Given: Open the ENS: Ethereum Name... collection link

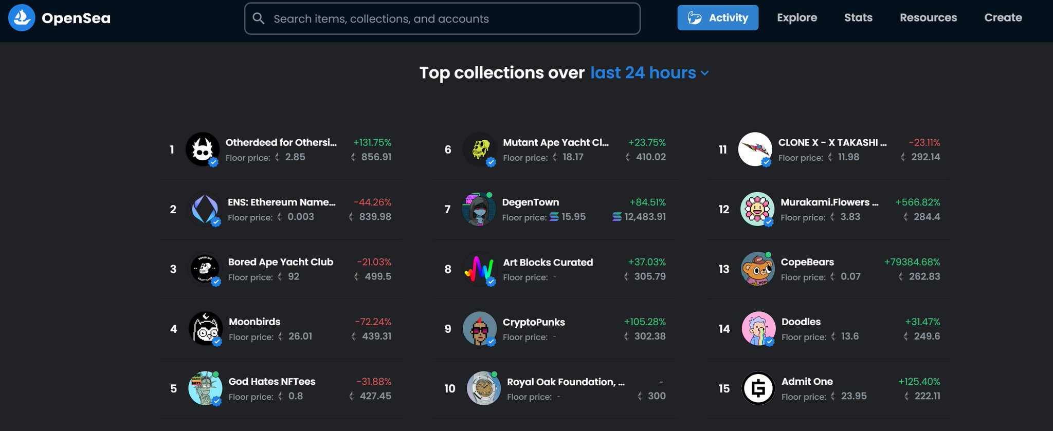Looking at the screenshot, I should pyautogui.click(x=282, y=202).
